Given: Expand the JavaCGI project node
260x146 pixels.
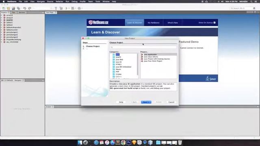Looking at the screenshot, I should pyautogui.click(x=2, y=20).
